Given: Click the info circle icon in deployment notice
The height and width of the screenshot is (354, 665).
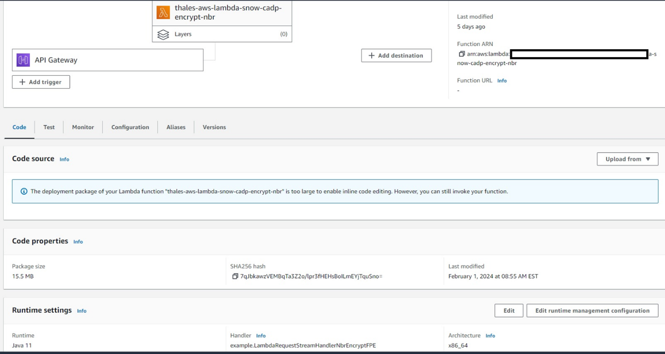Looking at the screenshot, I should pos(24,191).
